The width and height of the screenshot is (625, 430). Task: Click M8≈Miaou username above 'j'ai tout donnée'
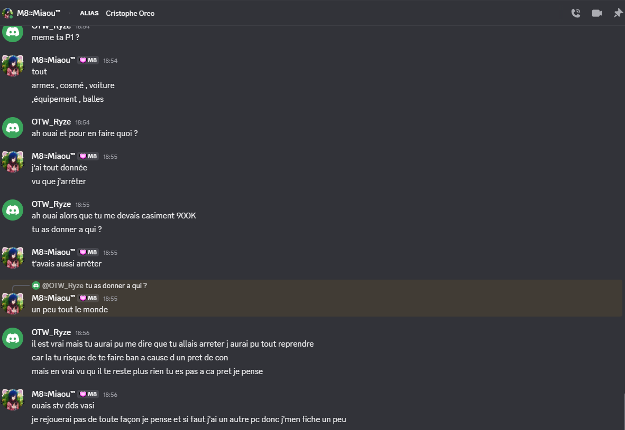click(x=53, y=156)
